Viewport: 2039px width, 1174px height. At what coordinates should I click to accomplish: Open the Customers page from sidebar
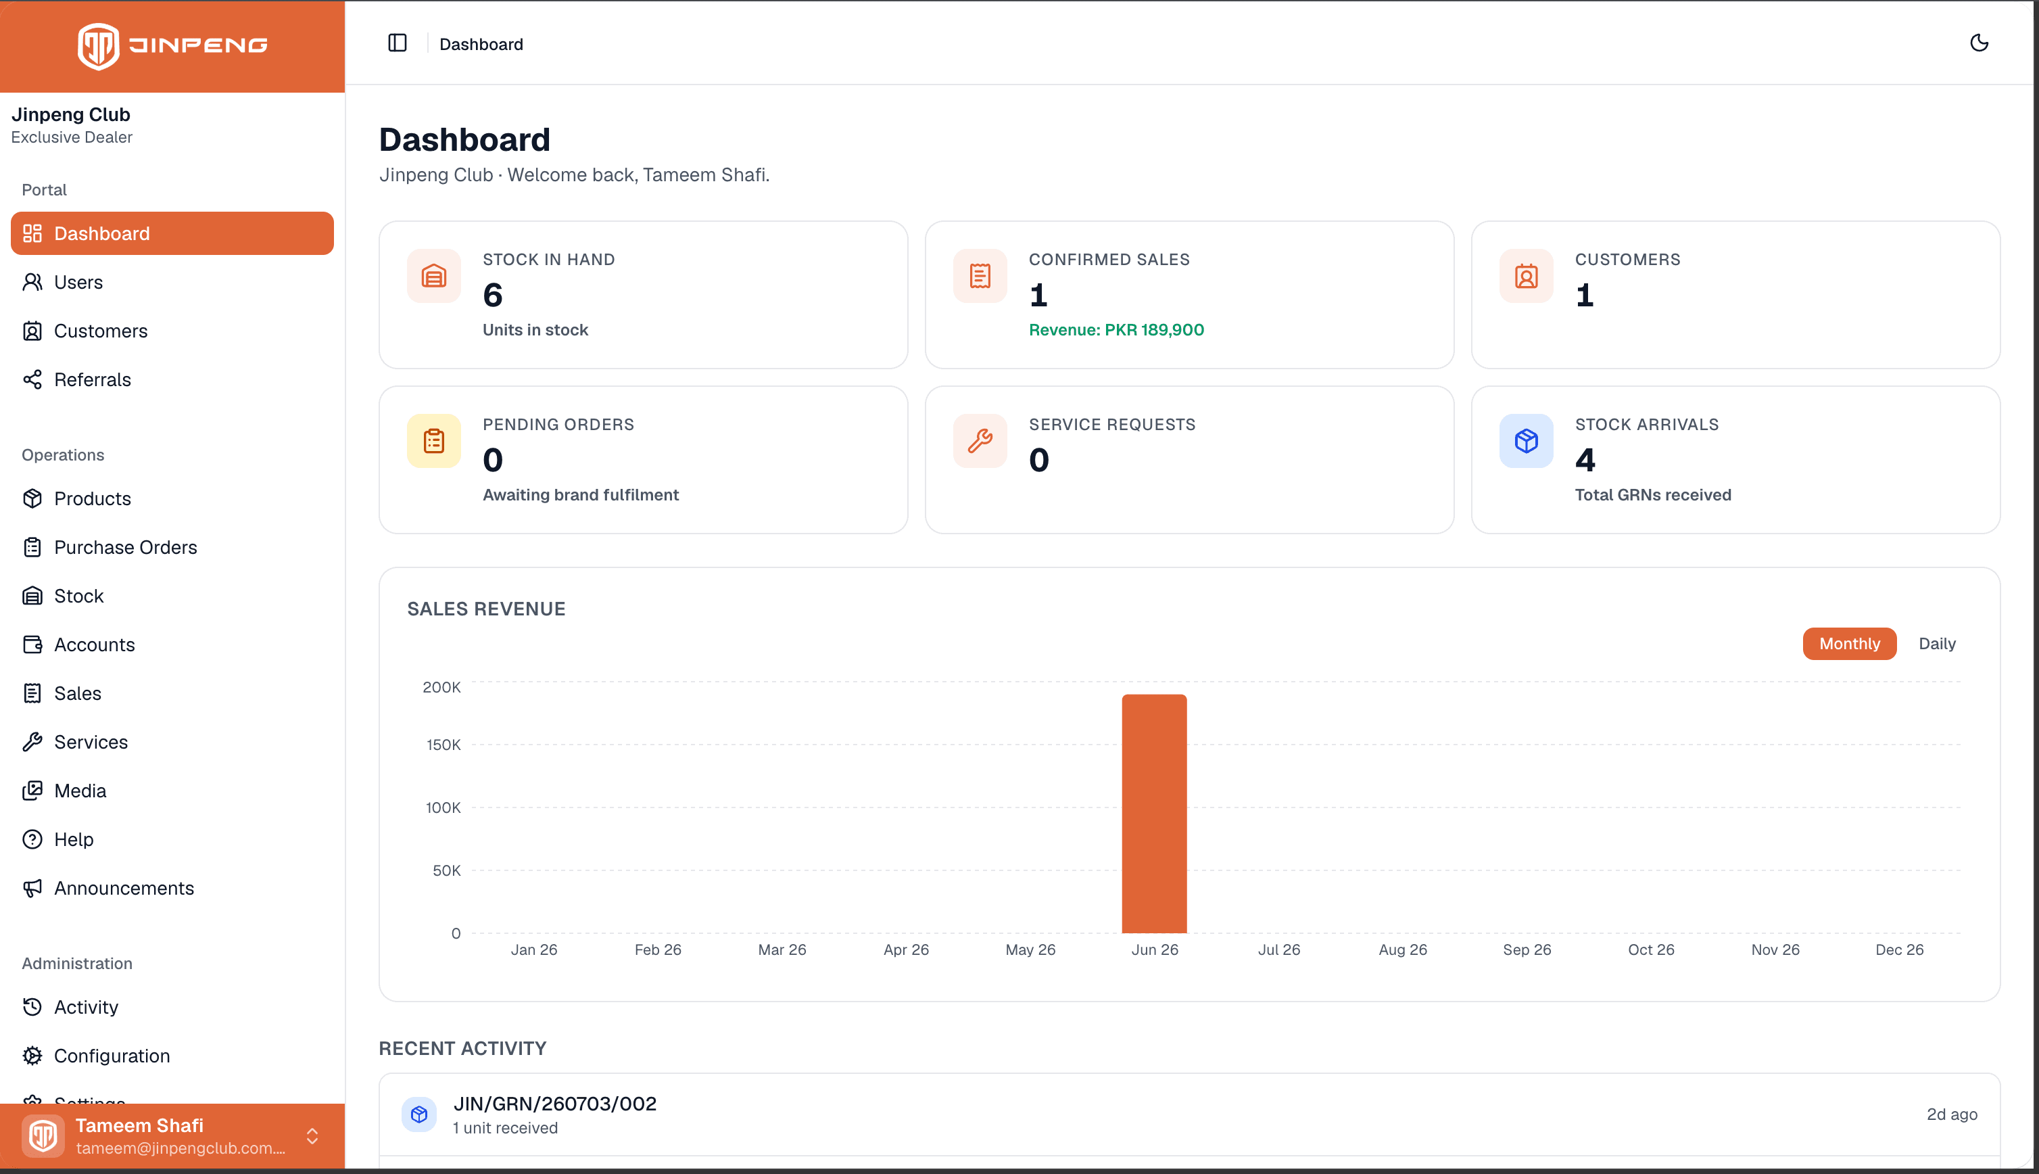172,331
